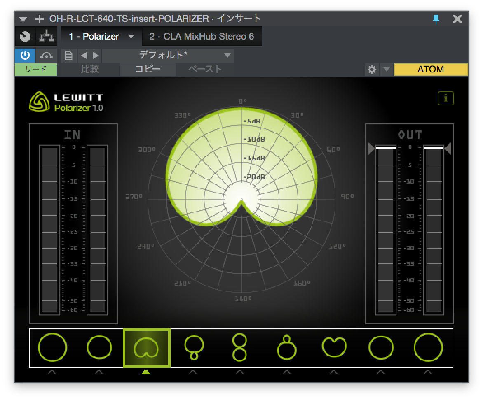Image resolution: width=483 pixels, height=400 pixels.
Task: Click the コピー copy button
Action: point(148,69)
